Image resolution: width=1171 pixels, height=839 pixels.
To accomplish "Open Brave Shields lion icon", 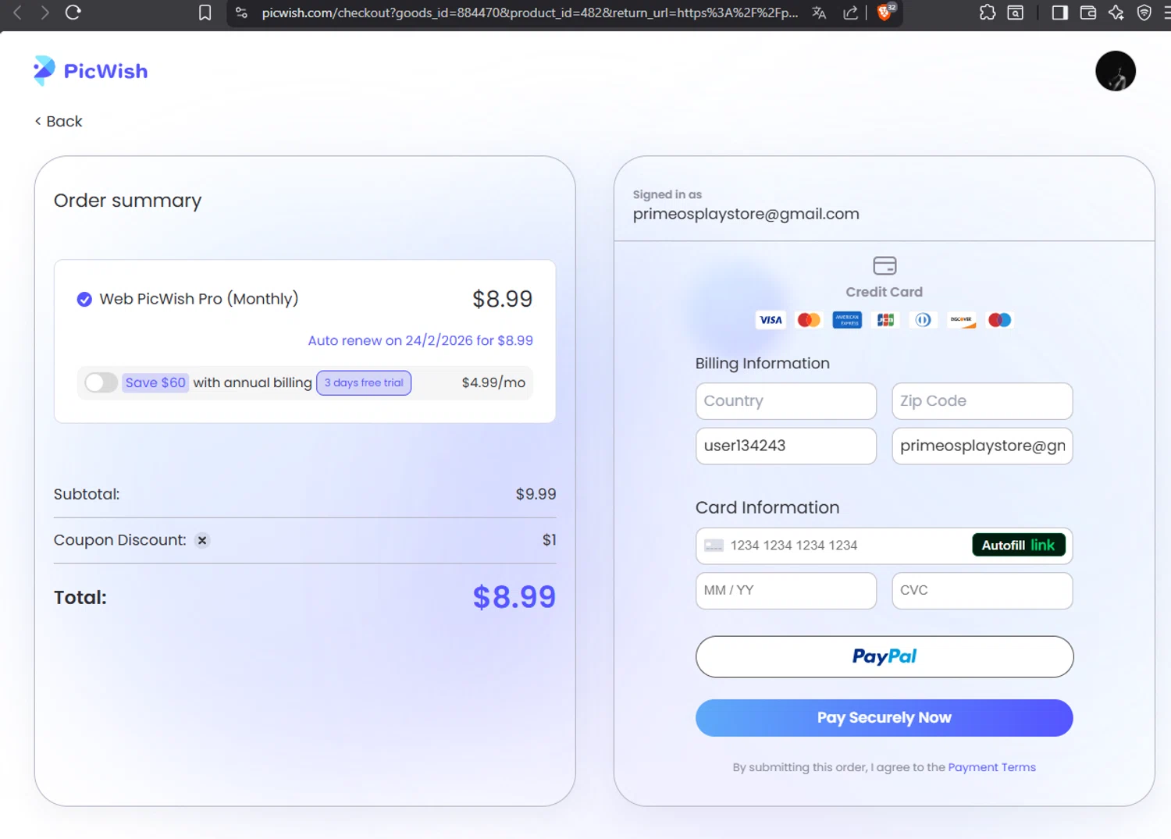I will tap(885, 12).
